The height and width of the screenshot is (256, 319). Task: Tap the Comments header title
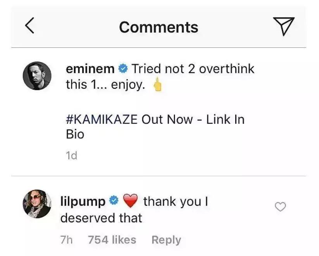click(159, 27)
